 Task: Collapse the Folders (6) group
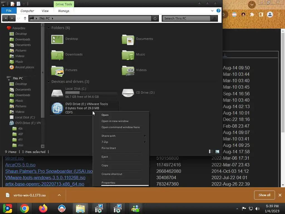pos(48,28)
